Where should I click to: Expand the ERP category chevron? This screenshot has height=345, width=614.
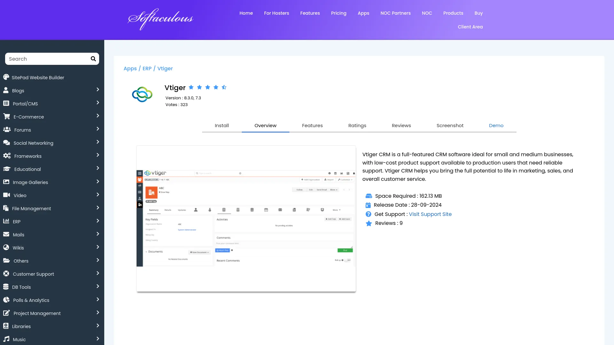tap(98, 221)
